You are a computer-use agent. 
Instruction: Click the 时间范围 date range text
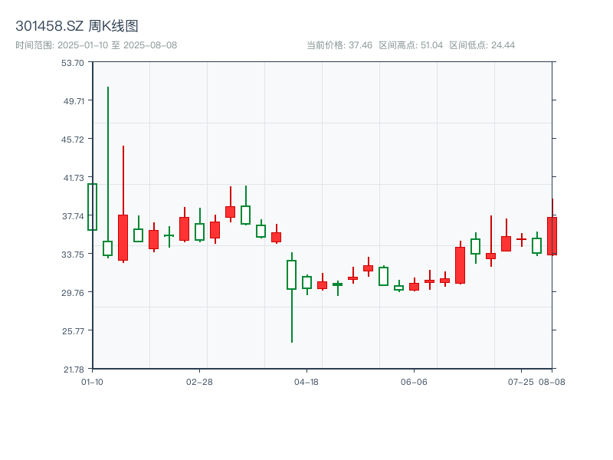click(97, 45)
